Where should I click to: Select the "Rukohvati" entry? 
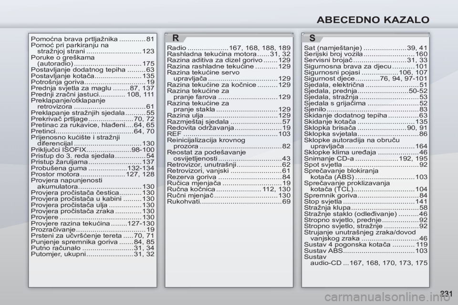229,202
